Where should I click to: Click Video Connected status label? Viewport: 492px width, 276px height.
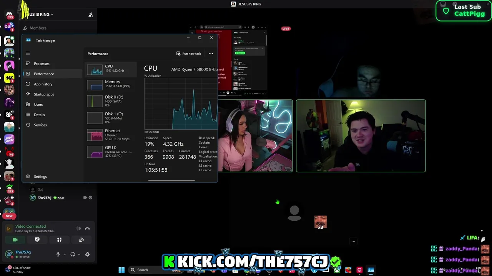[30, 226]
